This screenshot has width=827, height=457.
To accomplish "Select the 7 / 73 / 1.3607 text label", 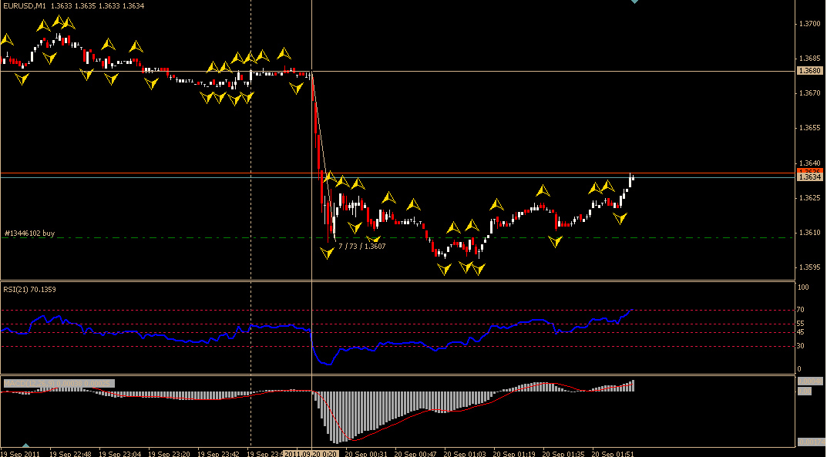I will click(x=361, y=247).
